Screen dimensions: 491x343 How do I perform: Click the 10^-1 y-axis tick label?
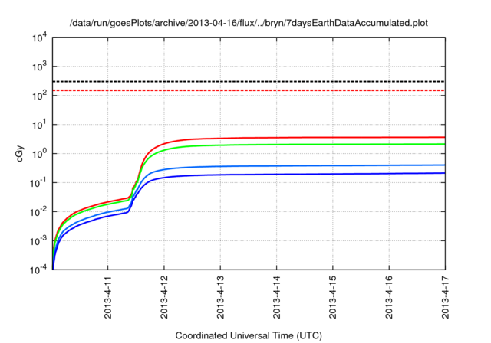[x=39, y=183]
